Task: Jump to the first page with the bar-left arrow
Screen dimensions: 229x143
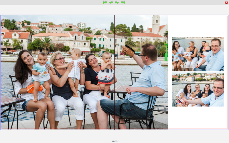Action: click(105, 2)
